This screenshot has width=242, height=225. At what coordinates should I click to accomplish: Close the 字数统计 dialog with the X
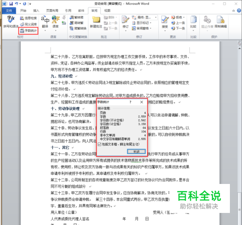(x=141, y=102)
